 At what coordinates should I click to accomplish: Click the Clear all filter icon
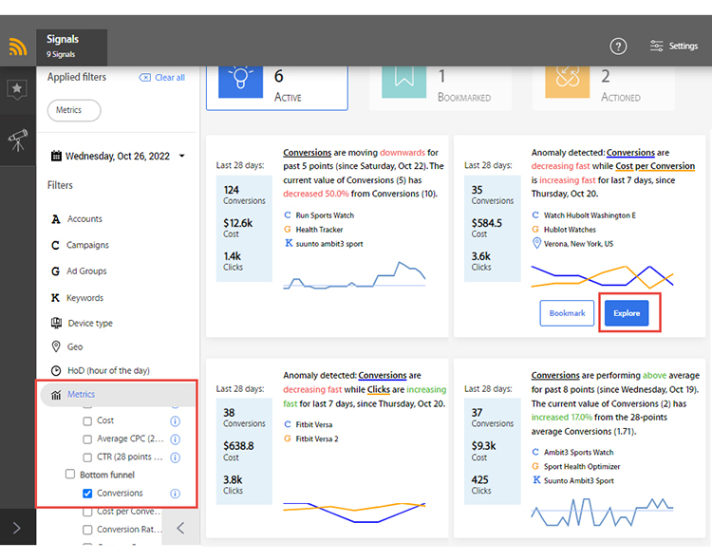click(x=145, y=77)
